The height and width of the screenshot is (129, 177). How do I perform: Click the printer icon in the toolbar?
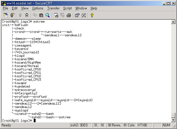coord(69,15)
